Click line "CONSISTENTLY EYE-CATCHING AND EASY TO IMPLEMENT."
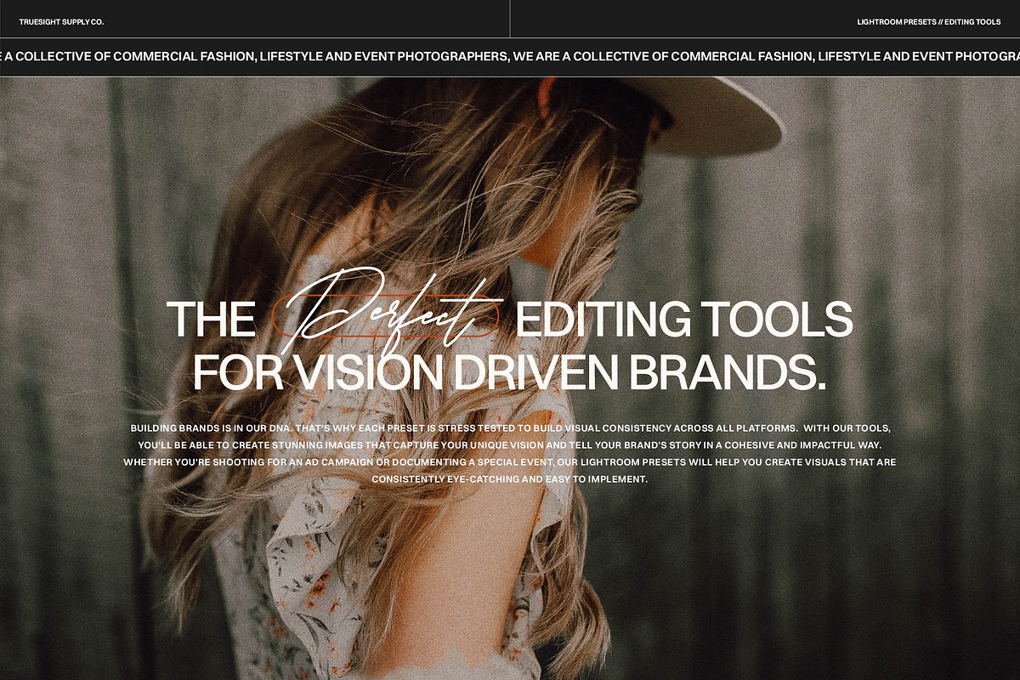This screenshot has height=680, width=1020. pos(510,479)
